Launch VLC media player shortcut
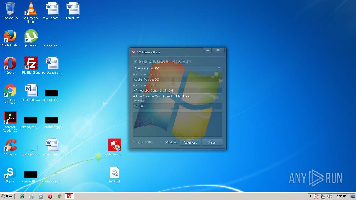Viewport: 356px width, 200px height. [31, 12]
